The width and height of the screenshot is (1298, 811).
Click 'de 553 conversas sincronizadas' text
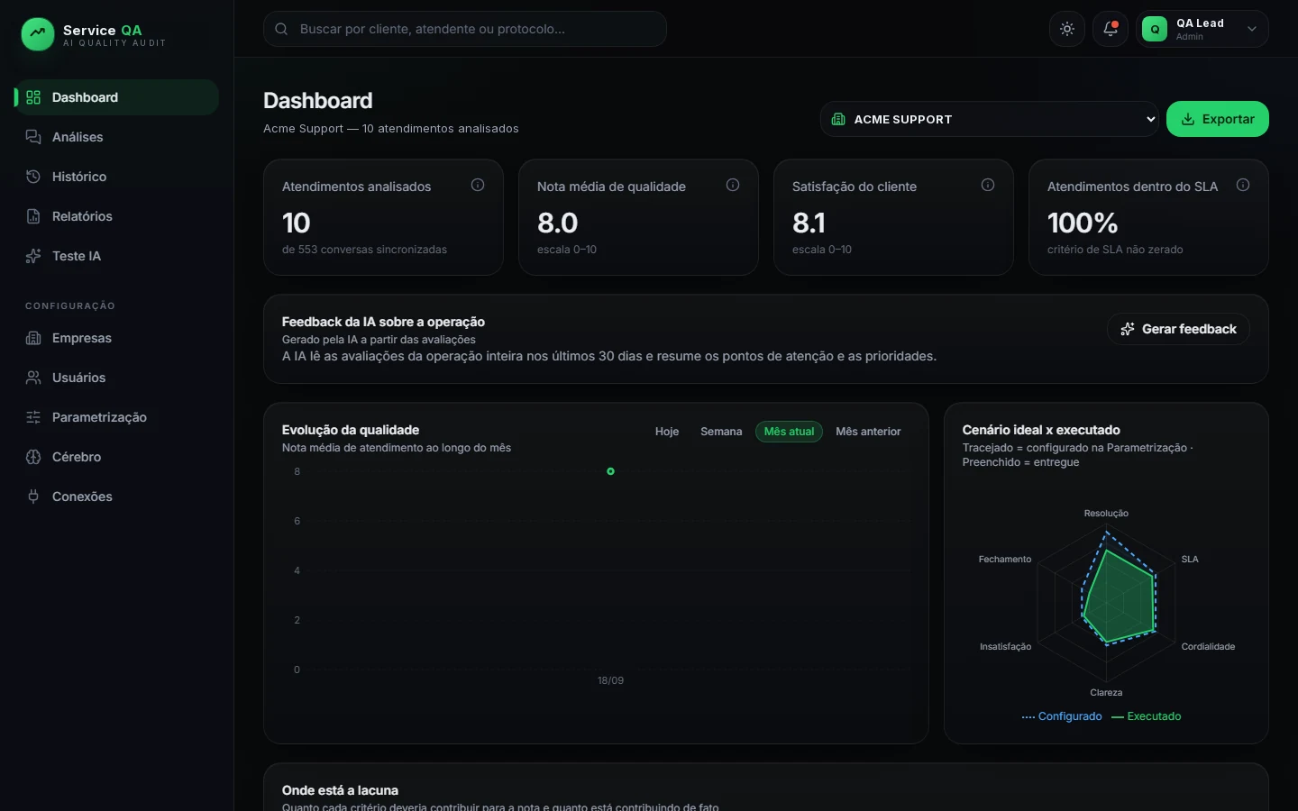(364, 250)
